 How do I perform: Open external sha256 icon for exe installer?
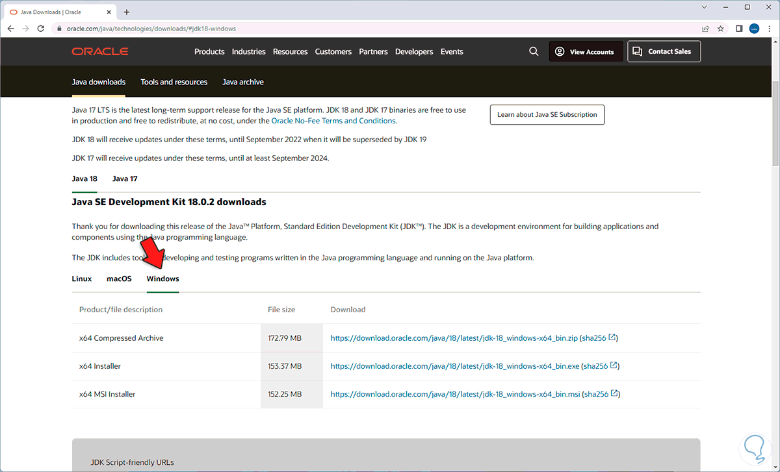(x=614, y=366)
